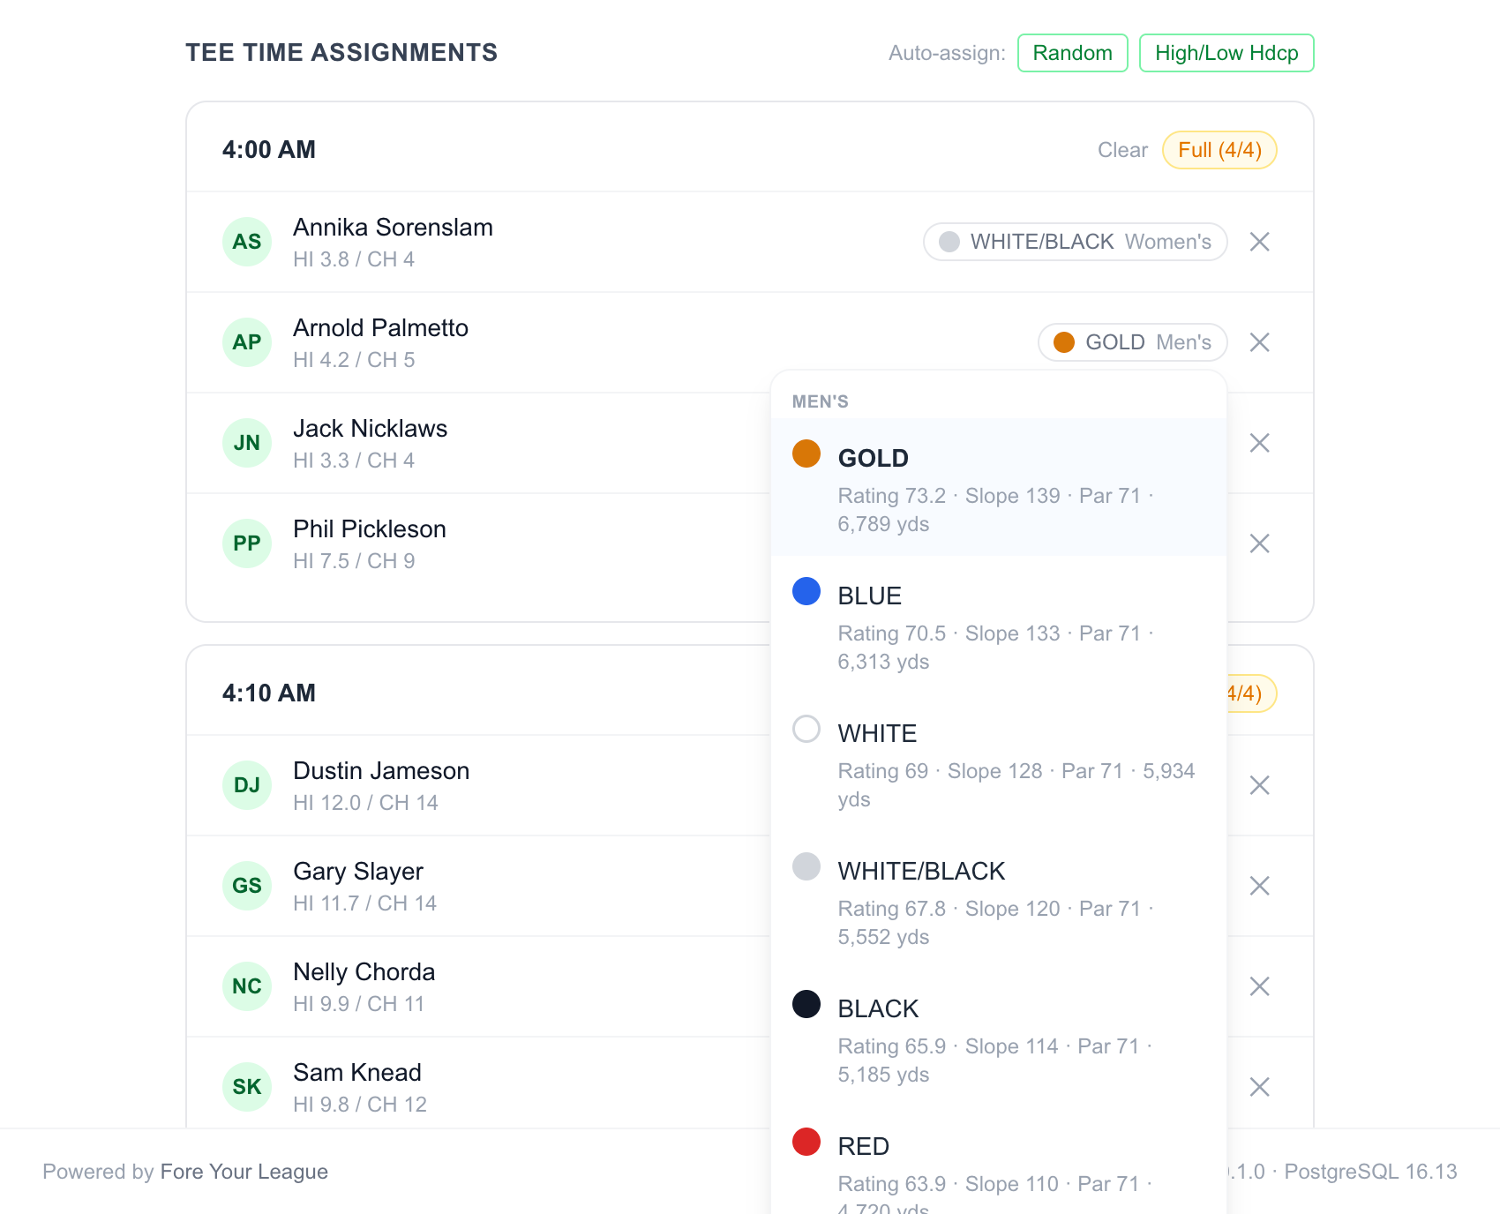Remove Annika Sorenslam from the 4:00 AM group
The image size is (1500, 1214).
(1259, 242)
